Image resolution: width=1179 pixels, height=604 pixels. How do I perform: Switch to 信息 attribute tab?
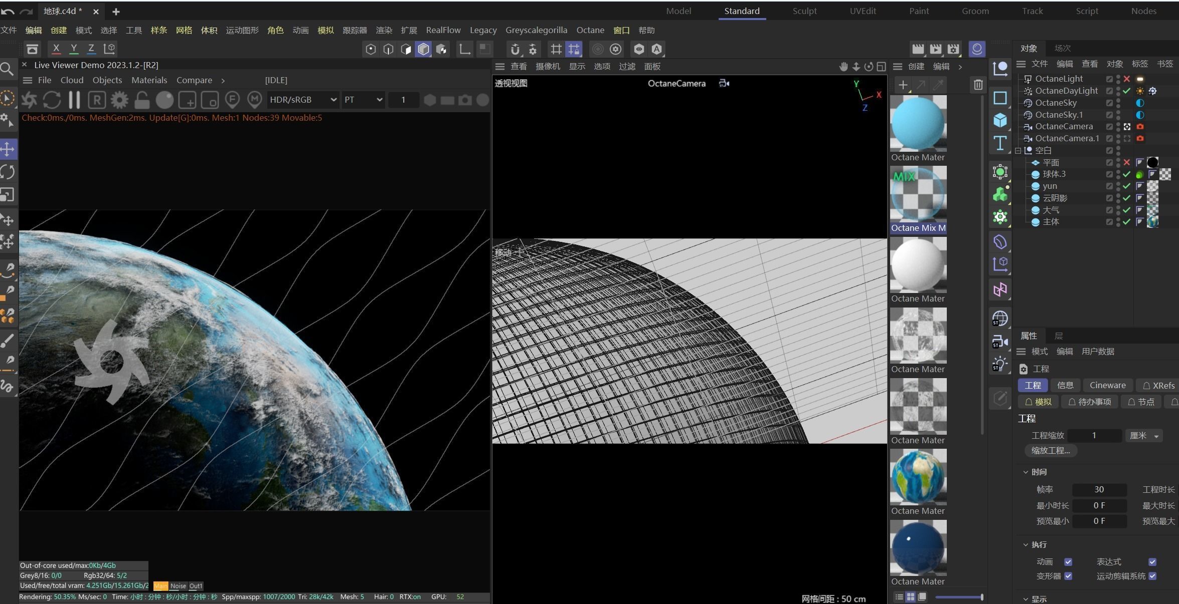click(x=1065, y=385)
